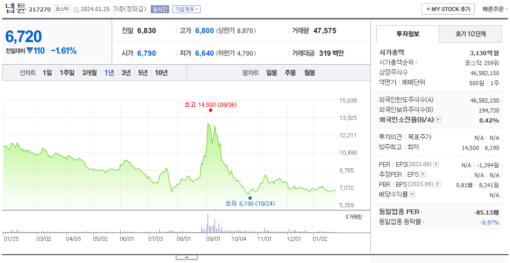
Task: Click the 15,638 price axis label
Action: tap(348, 100)
